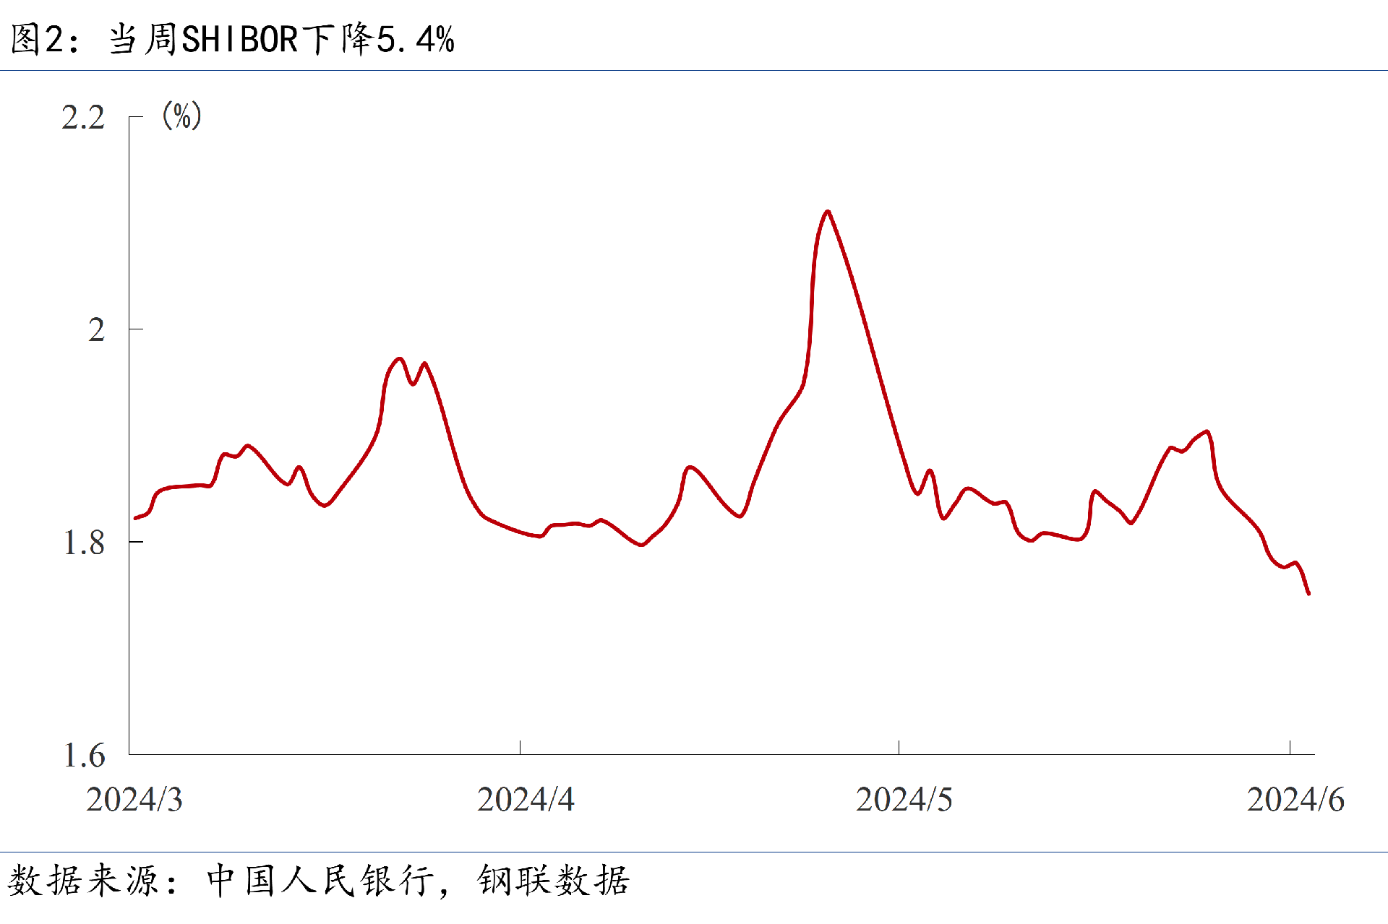
Task: Click the 2024/4 x-axis label
Action: [x=526, y=800]
